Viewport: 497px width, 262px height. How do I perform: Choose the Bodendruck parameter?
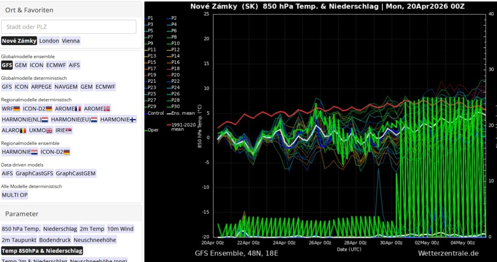click(55, 240)
